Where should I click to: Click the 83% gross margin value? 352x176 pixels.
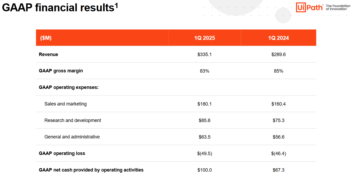tap(205, 71)
